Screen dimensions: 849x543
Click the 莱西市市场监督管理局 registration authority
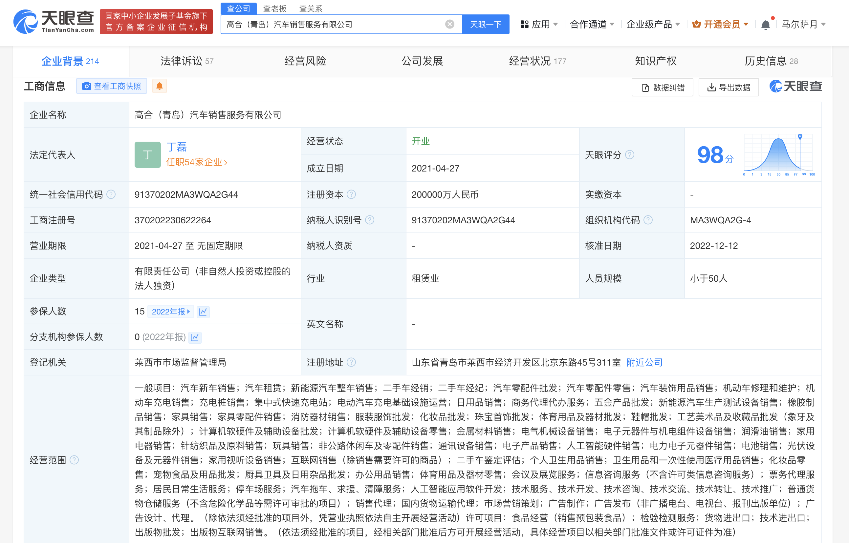click(180, 362)
